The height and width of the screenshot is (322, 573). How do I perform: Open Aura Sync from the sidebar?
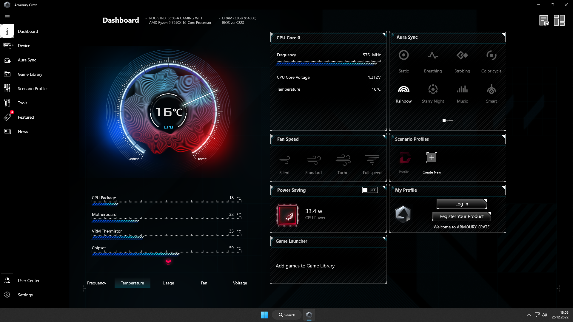27,60
